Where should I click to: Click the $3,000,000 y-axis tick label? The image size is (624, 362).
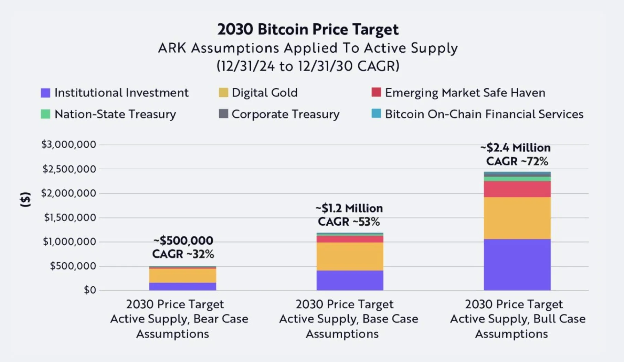click(68, 144)
